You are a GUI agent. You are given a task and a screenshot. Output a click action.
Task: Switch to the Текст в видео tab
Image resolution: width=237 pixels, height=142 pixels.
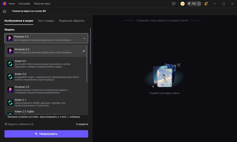(x=46, y=21)
